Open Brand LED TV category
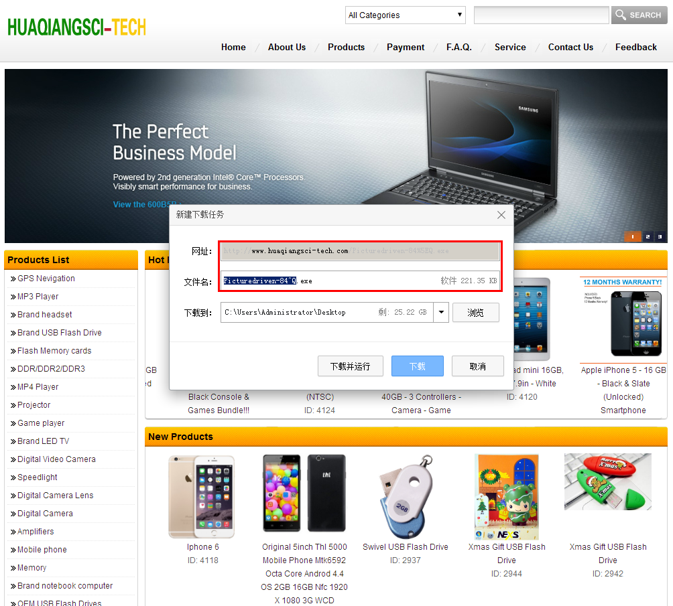 (x=43, y=441)
